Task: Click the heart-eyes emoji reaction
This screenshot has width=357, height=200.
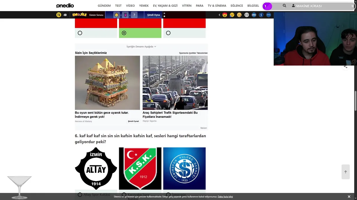Action: (225, 15)
